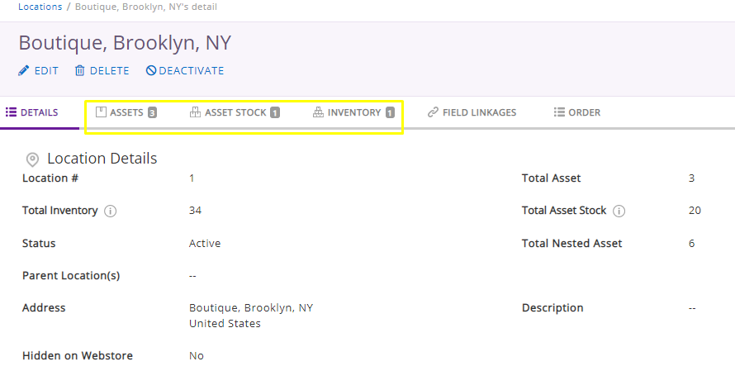This screenshot has height=366, width=735.
Task: Click the Locations breadcrumb link
Action: [x=40, y=7]
